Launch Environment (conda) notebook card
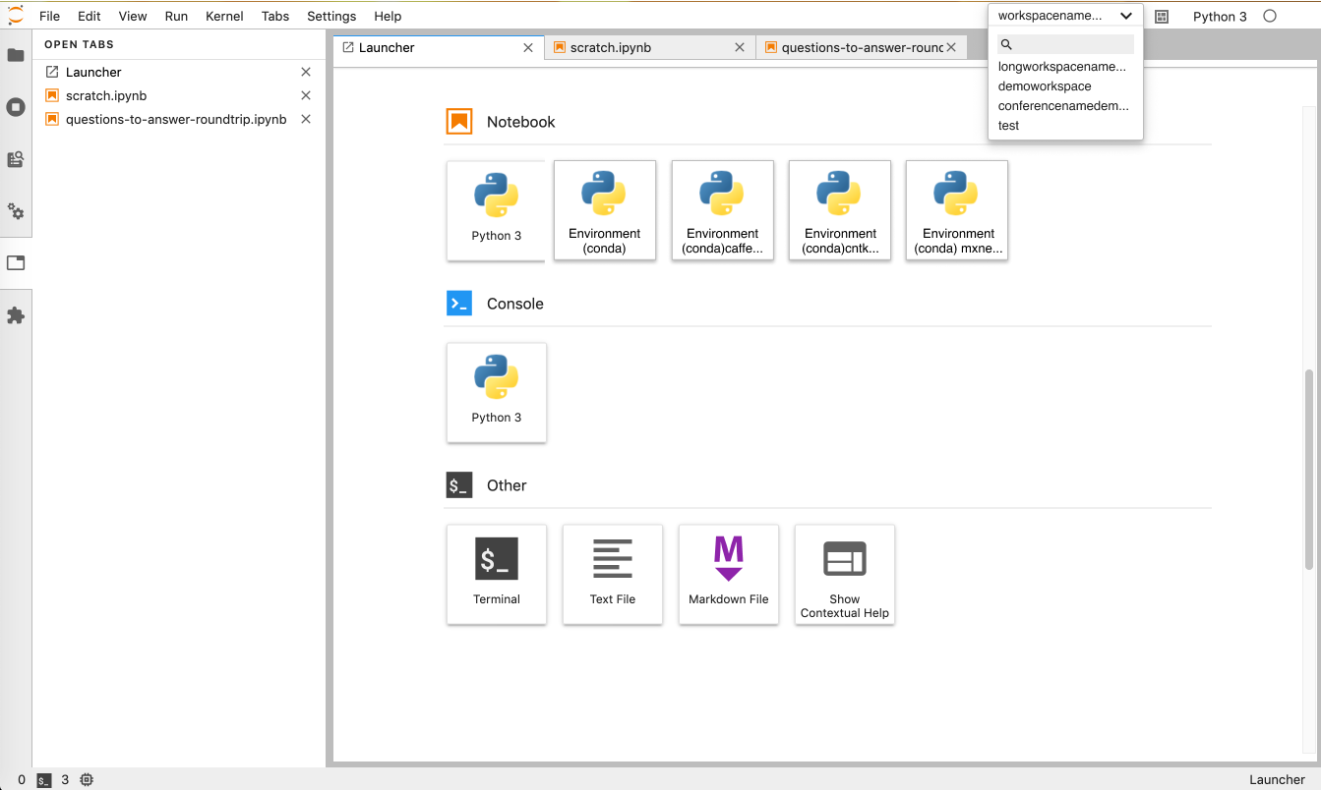Viewport: 1321px width, 790px height. tap(605, 210)
